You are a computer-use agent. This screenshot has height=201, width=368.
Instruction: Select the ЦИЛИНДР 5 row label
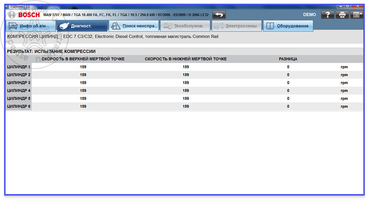tap(18, 98)
